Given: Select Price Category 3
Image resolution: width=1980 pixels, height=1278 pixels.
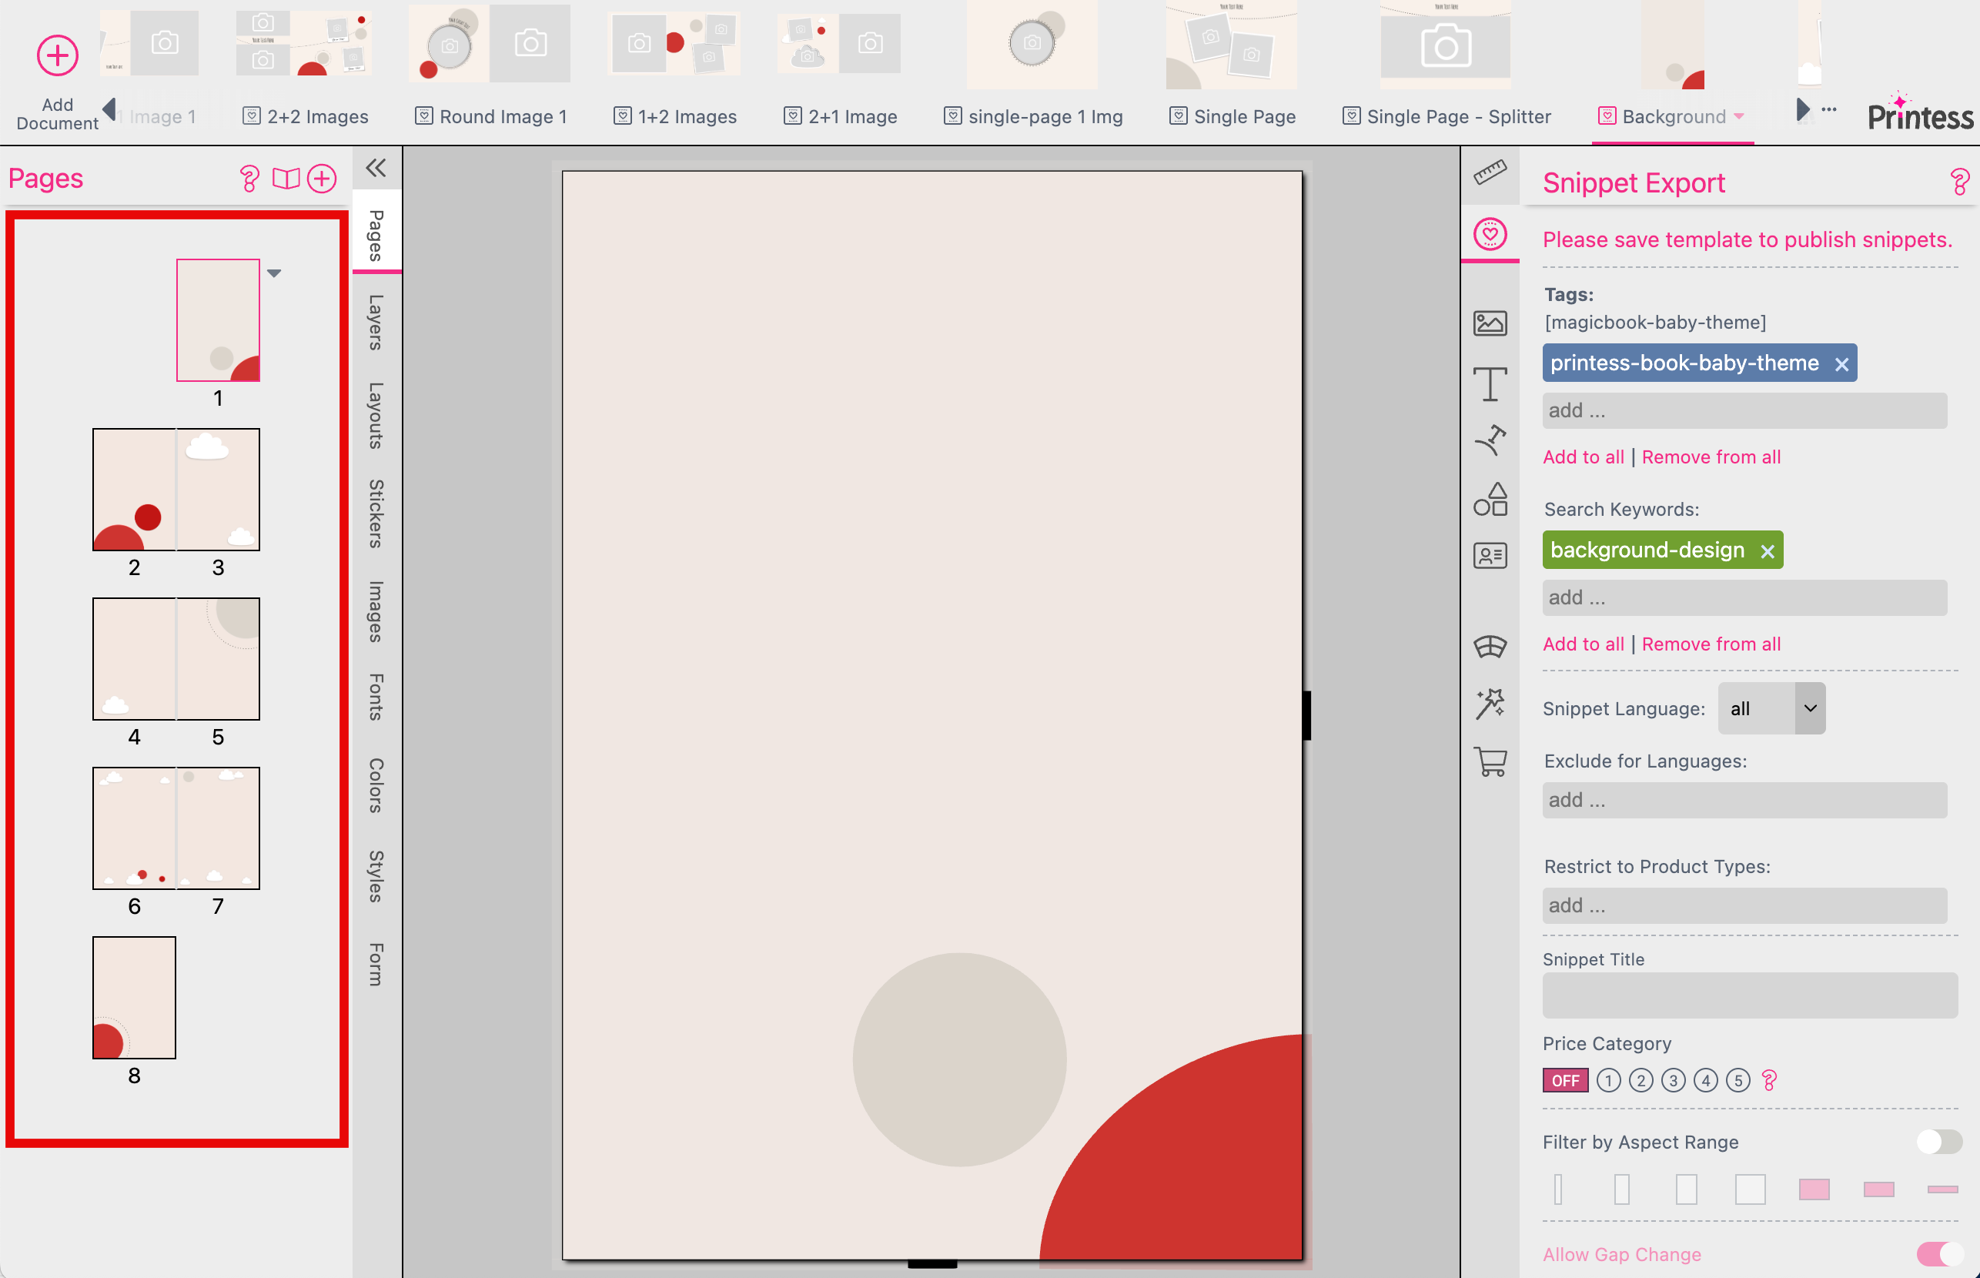Looking at the screenshot, I should pyautogui.click(x=1674, y=1079).
